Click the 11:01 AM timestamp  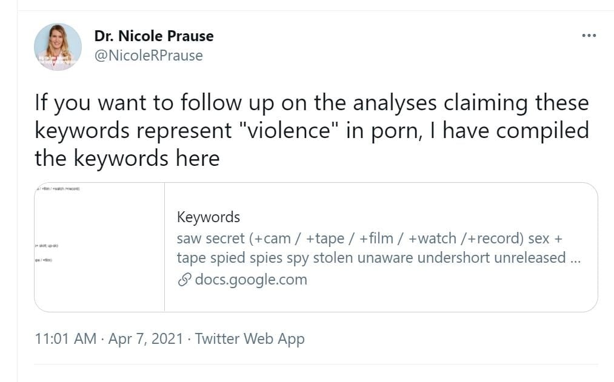(65, 338)
